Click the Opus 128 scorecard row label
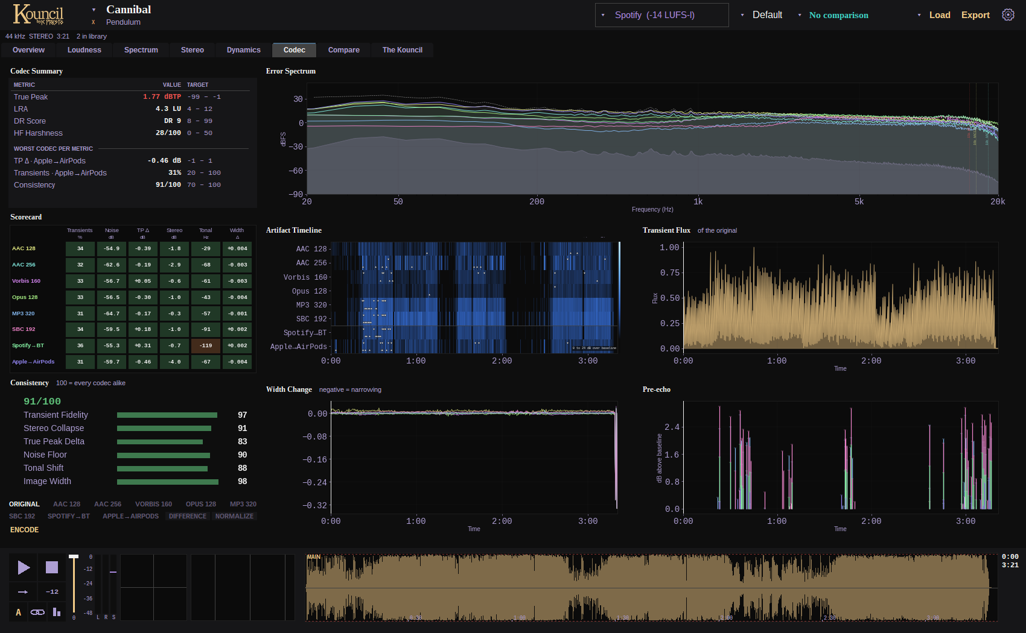The width and height of the screenshot is (1026, 633). (25, 297)
